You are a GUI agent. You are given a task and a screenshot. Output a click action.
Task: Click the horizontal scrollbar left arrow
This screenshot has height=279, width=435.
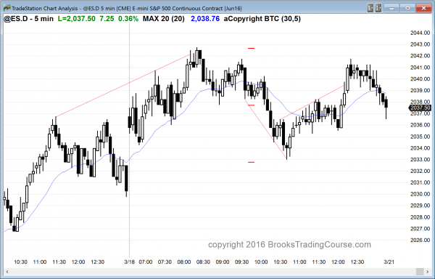click(7, 272)
